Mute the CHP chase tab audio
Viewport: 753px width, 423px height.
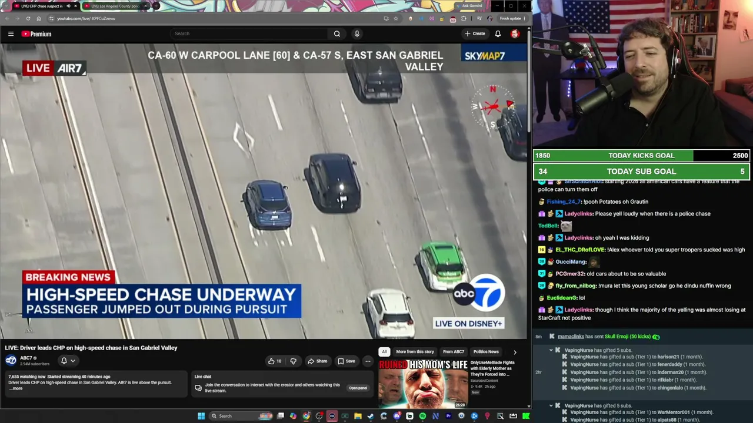[68, 6]
